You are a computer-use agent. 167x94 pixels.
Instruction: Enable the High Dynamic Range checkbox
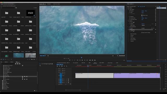coord(142,33)
